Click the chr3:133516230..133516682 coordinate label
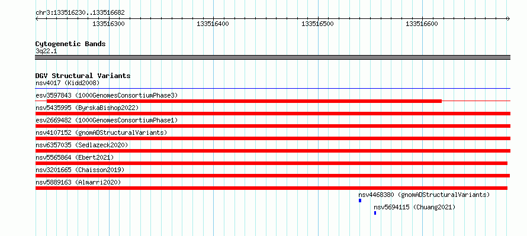The image size is (527, 236). point(80,13)
